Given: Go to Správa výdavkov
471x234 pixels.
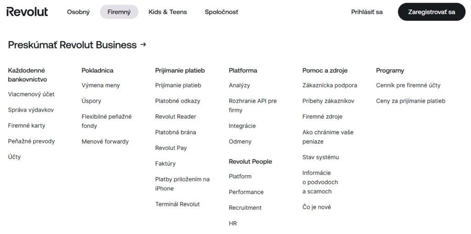Looking at the screenshot, I should (x=31, y=110).
